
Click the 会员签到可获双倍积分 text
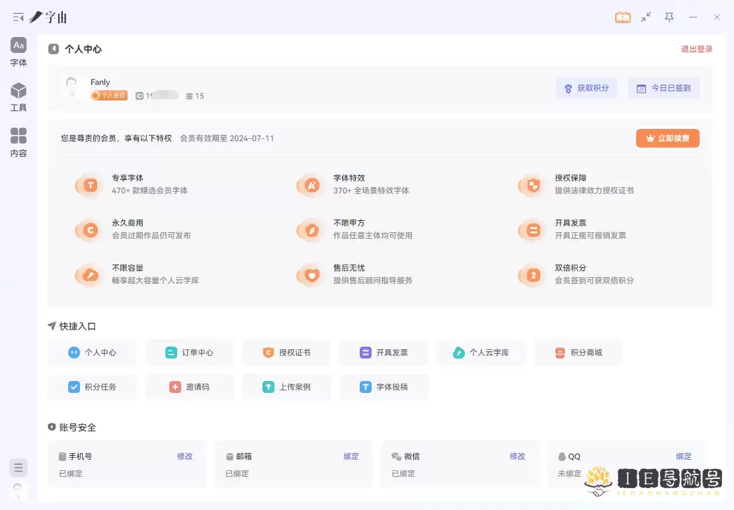coord(594,280)
